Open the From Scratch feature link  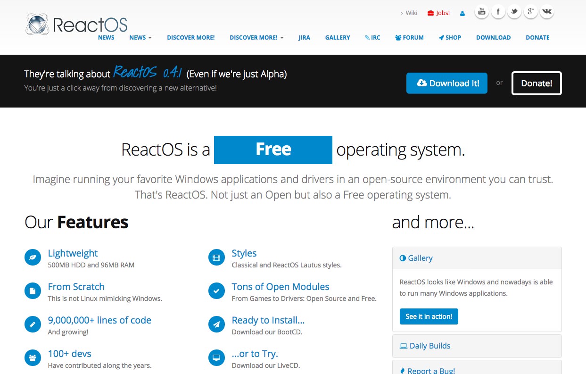tap(76, 287)
